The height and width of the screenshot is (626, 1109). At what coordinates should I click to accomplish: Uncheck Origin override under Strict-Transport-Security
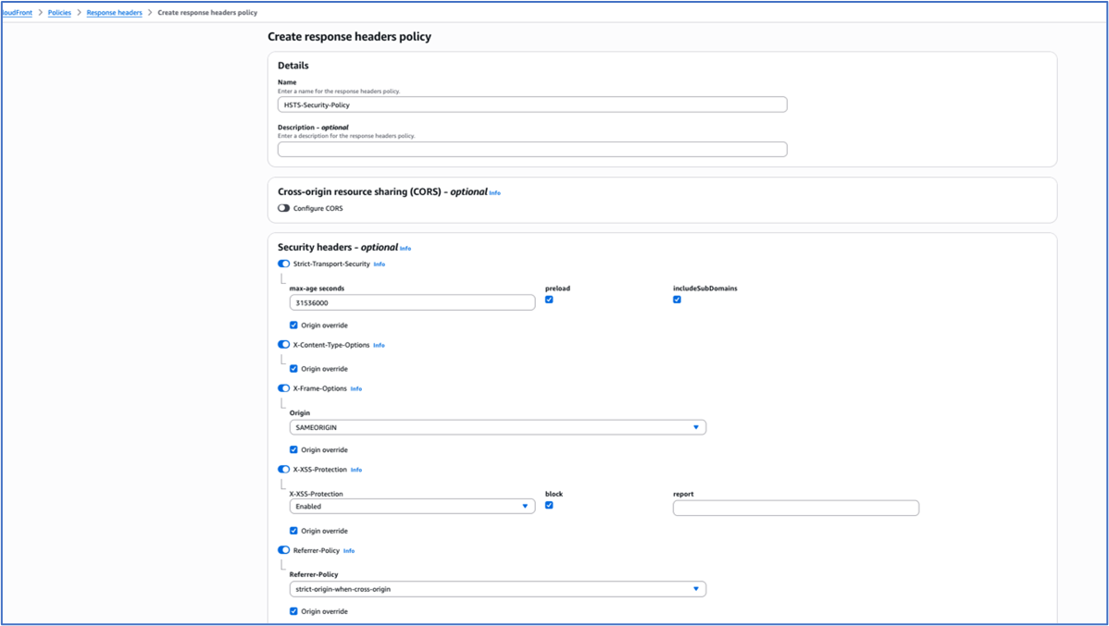pyautogui.click(x=293, y=325)
